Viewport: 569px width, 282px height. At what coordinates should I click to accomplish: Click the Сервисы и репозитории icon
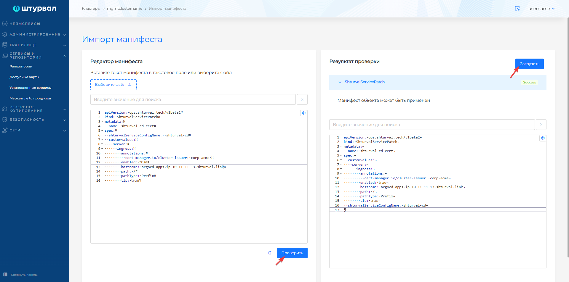[5, 56]
